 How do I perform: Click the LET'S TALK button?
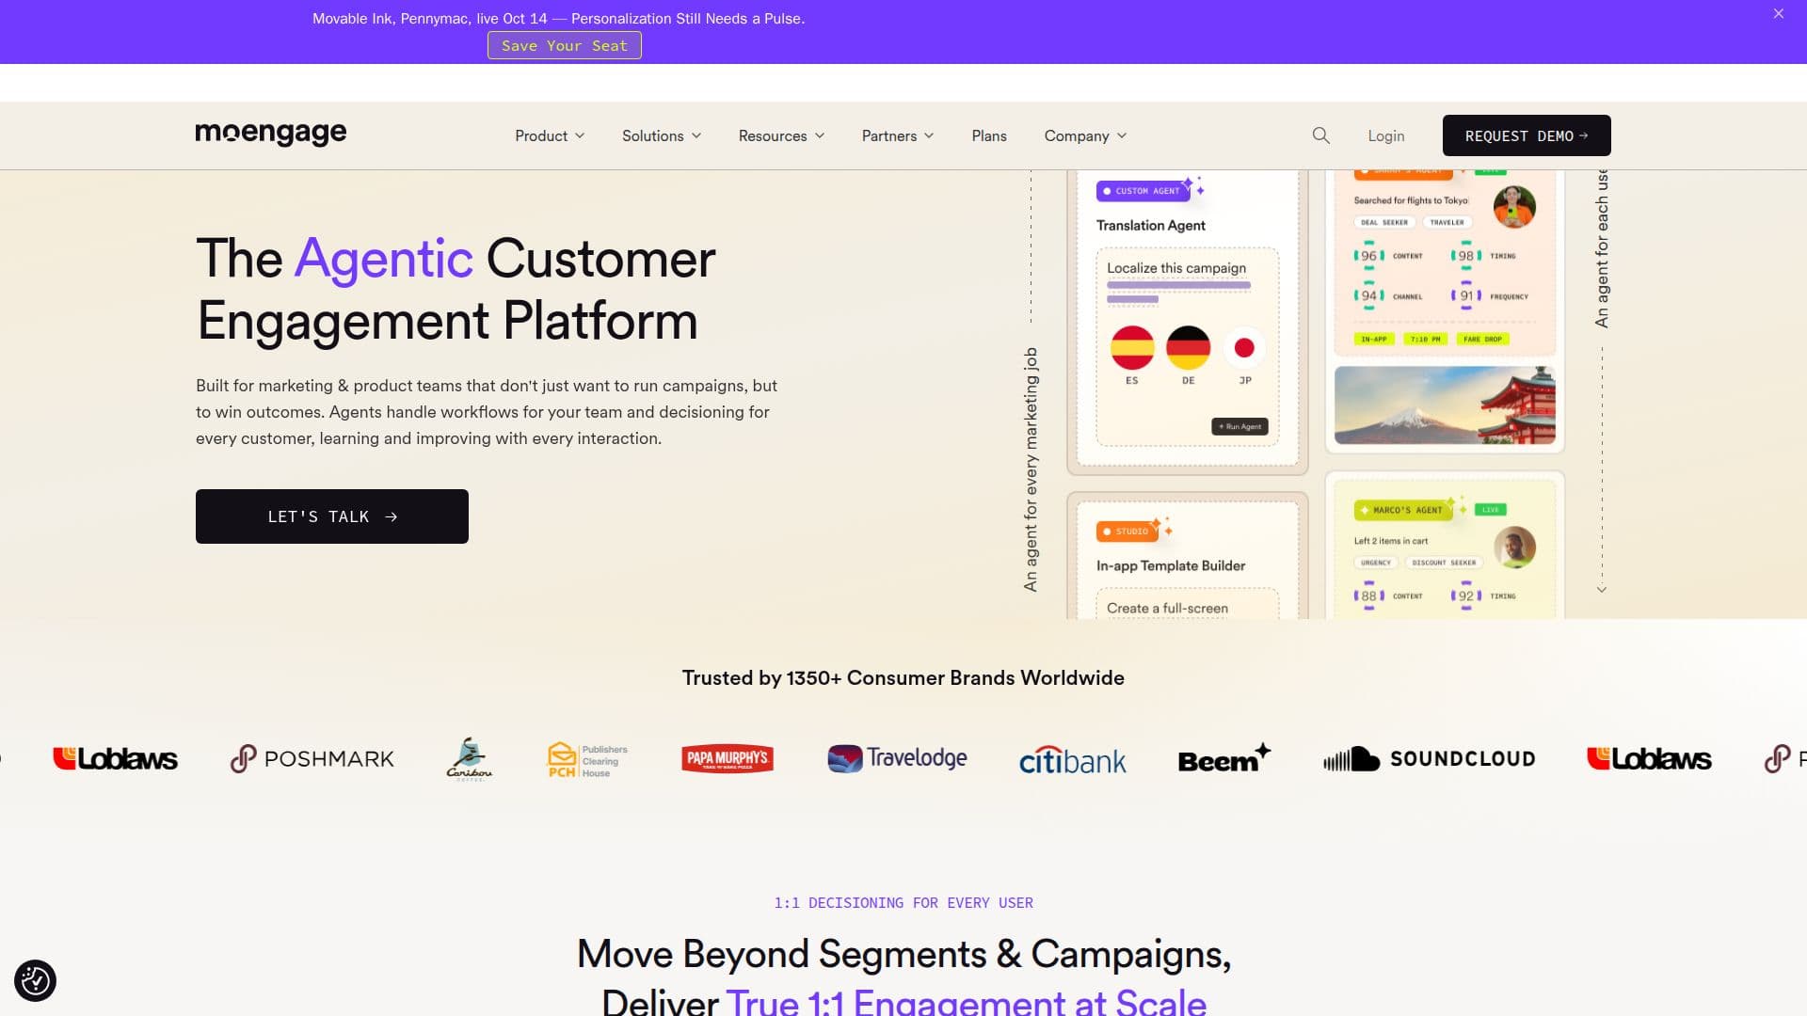332,516
